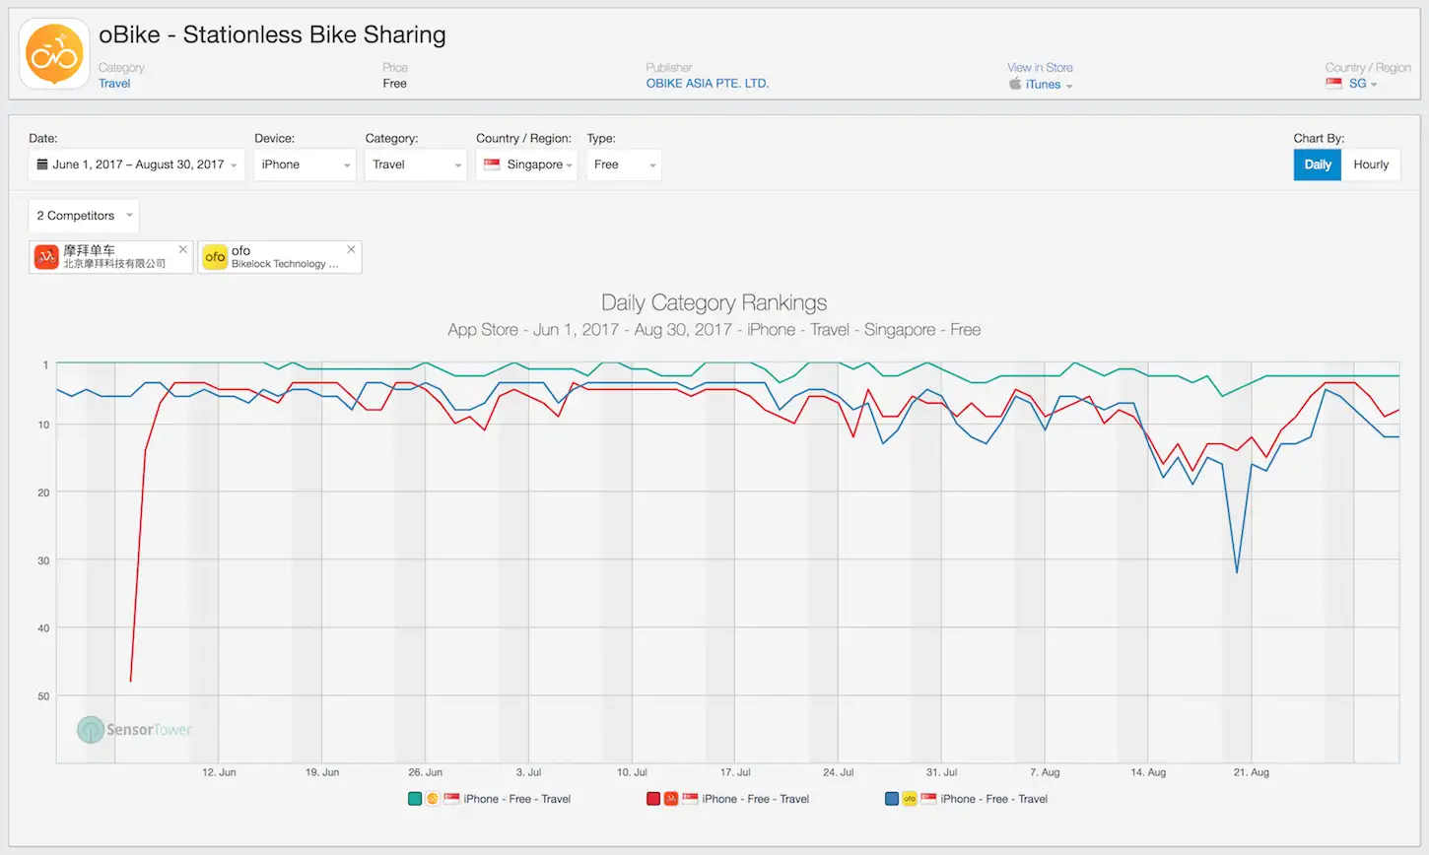Click the Mobike red app icon chip
1429x855 pixels.
46,257
